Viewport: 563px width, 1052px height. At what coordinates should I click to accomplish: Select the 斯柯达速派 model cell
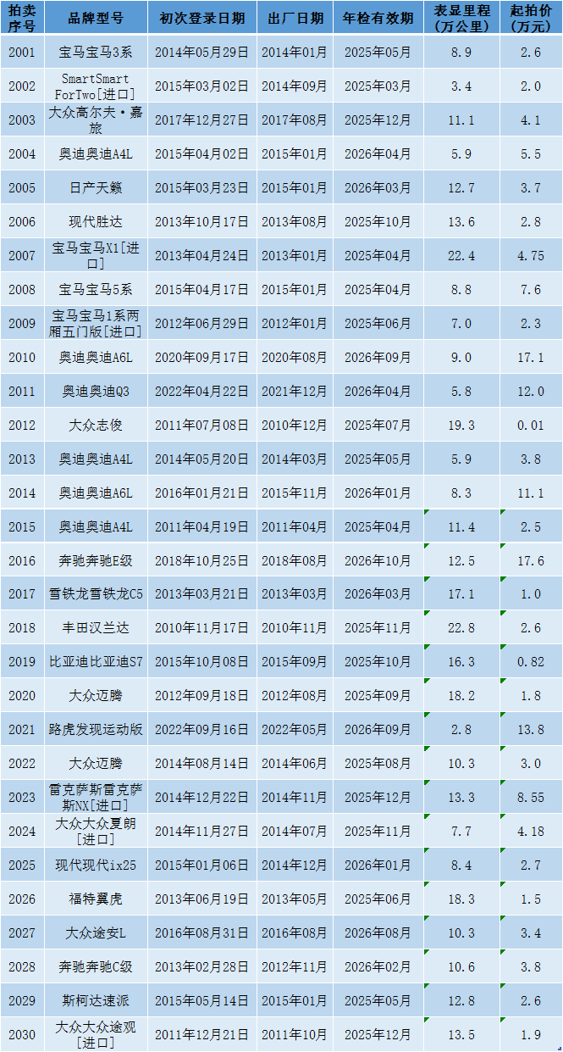tap(96, 1000)
